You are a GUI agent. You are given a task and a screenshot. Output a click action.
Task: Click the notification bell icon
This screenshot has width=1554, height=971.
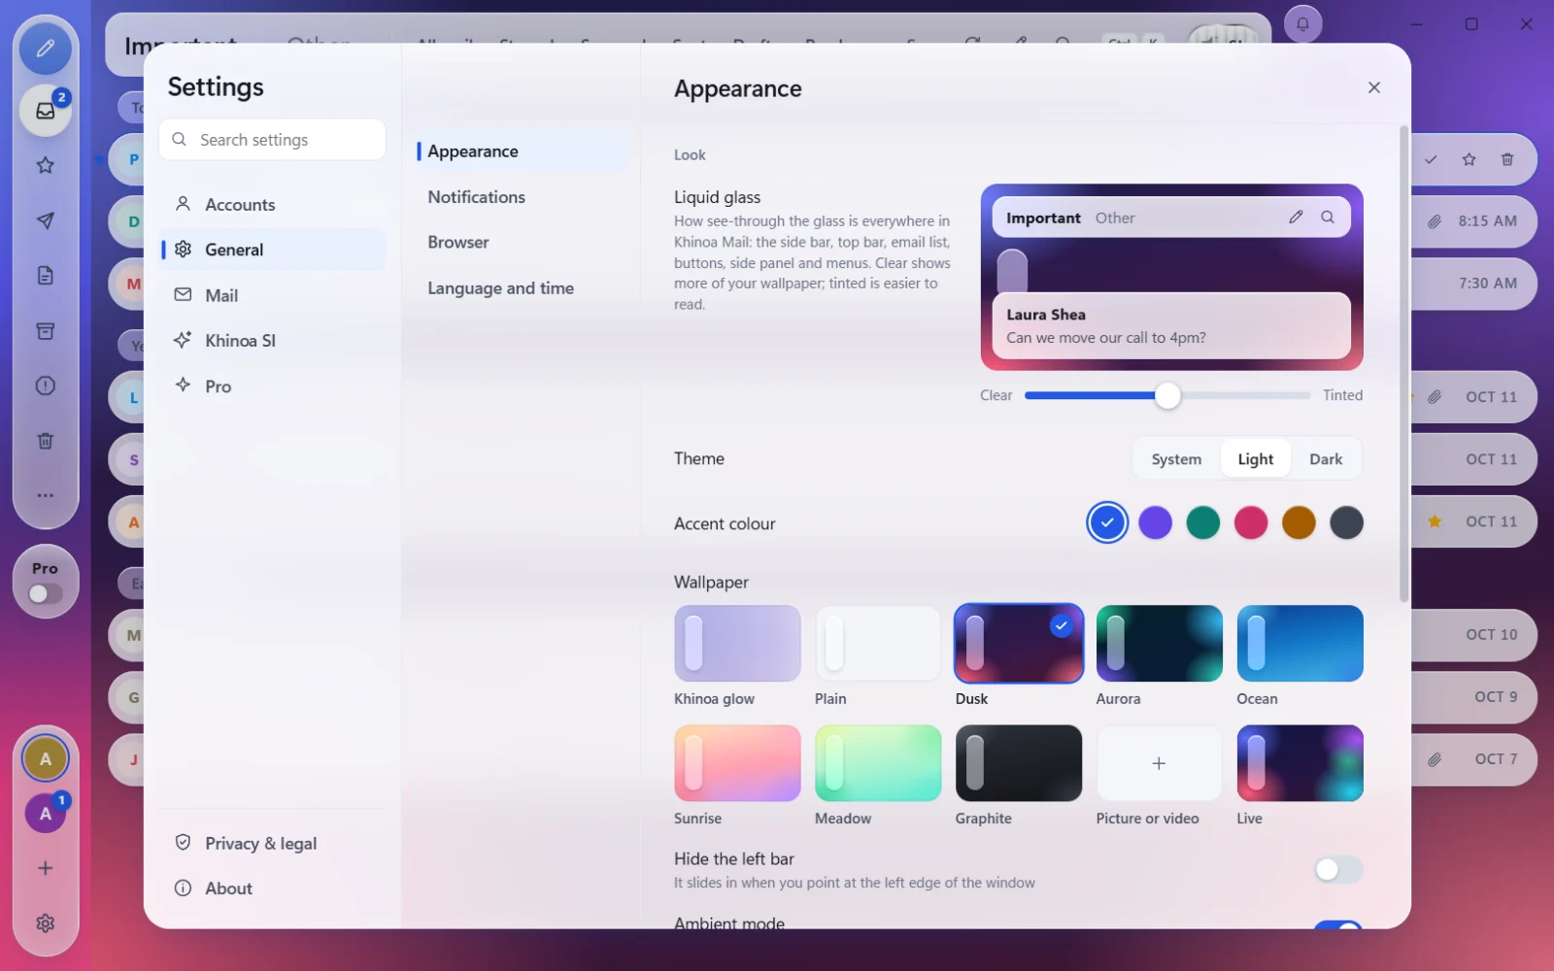(x=1302, y=24)
